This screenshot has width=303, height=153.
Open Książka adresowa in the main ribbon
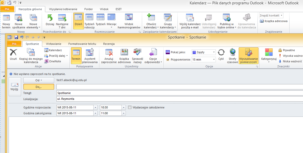tap(274, 21)
